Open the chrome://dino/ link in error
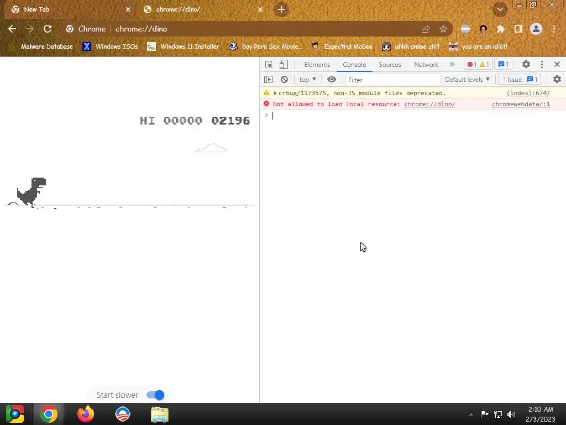The image size is (566, 425). click(429, 104)
